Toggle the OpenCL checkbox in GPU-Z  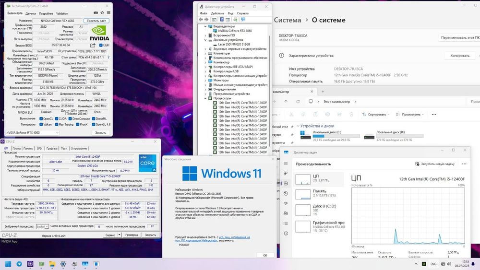(41, 118)
